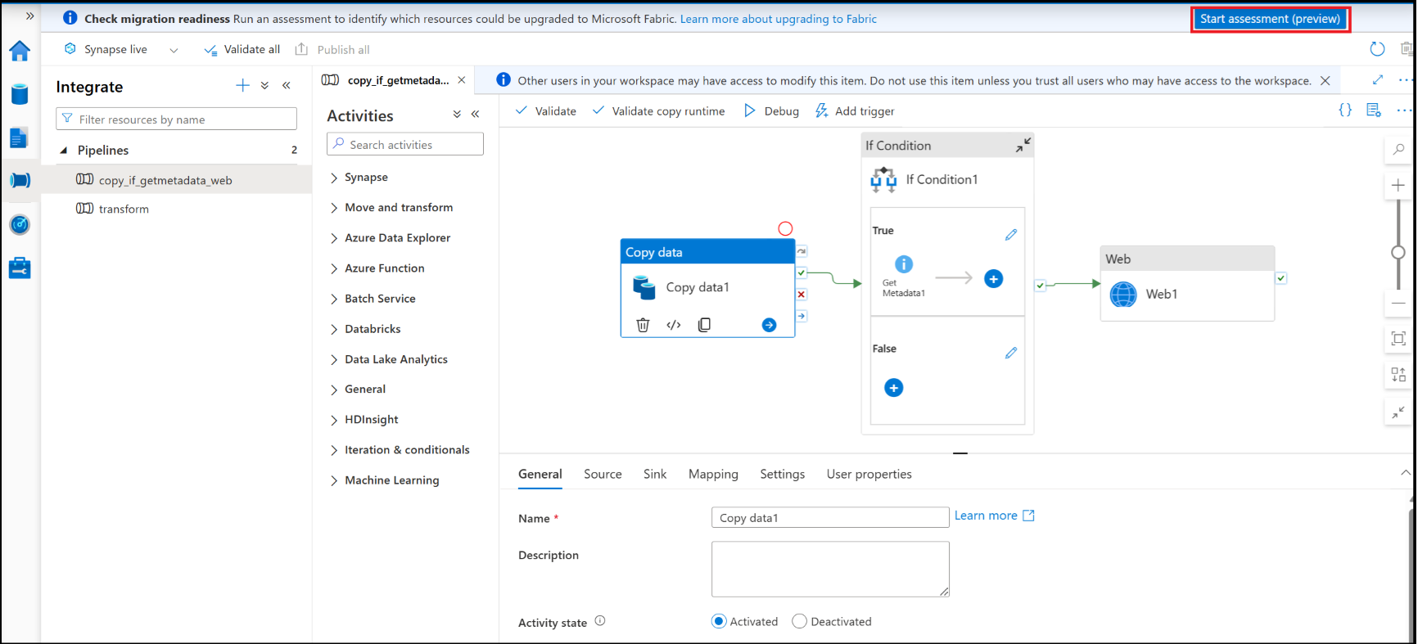Screen dimensions: 1418x644
Task: Expand the left navigation rail
Action: click(x=29, y=16)
